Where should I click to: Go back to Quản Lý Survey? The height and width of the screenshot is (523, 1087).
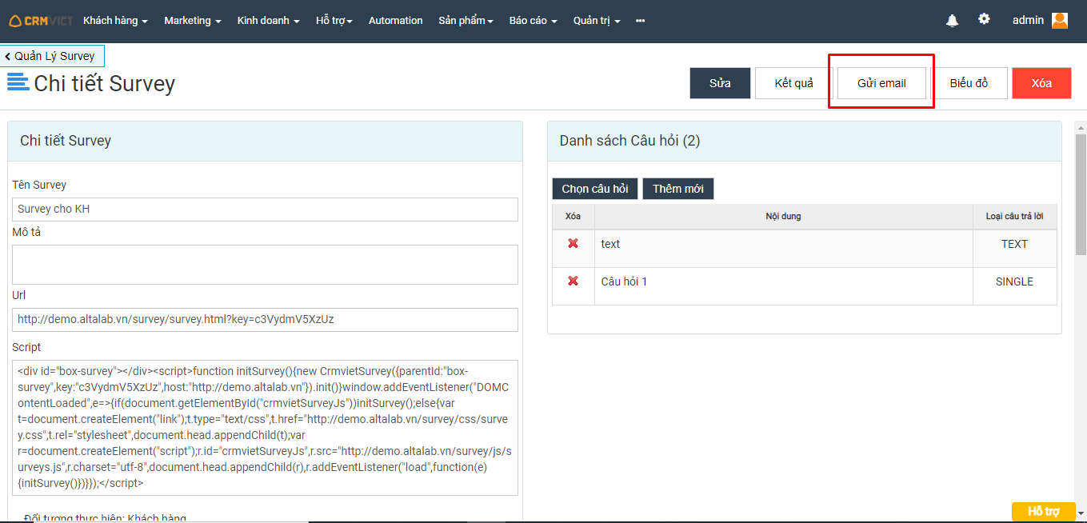click(x=52, y=56)
